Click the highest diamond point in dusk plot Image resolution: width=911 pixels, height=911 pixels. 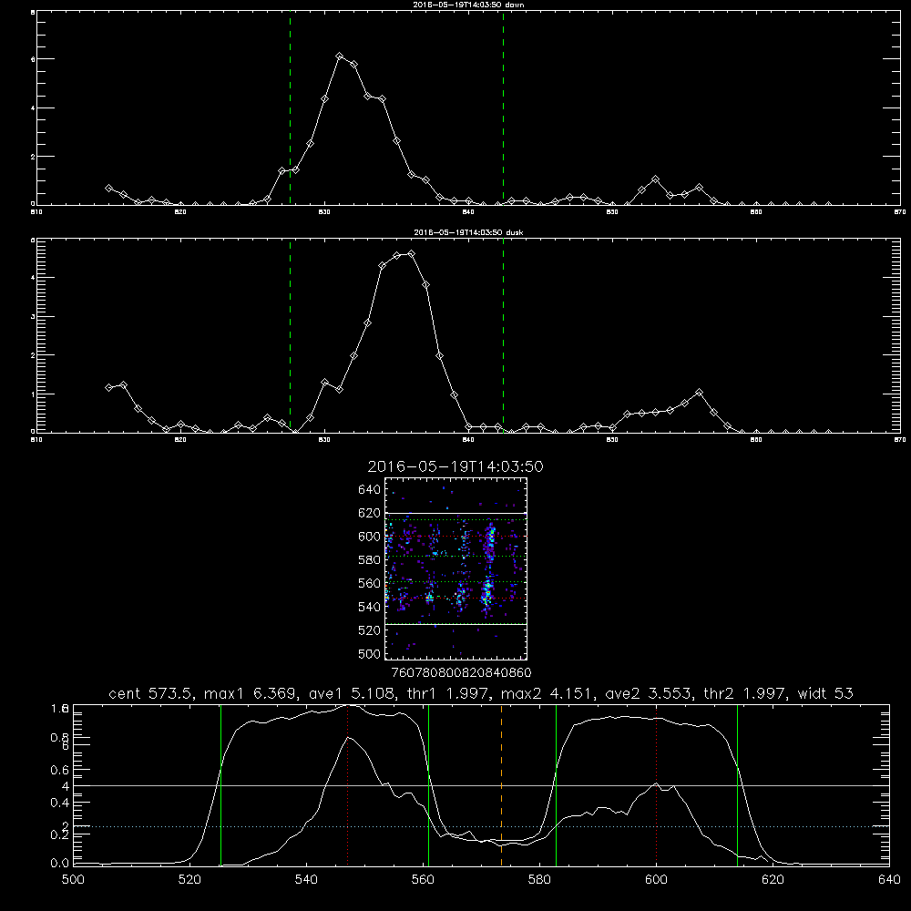412,253
